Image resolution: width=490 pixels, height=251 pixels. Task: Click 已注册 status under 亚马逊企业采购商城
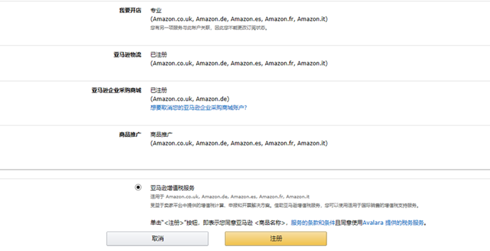[x=159, y=91]
